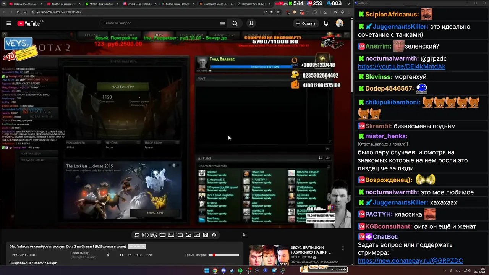Click the username nocturnalwarmth above the youtu.be link
This screenshot has height=275, width=489.
[x=392, y=58]
